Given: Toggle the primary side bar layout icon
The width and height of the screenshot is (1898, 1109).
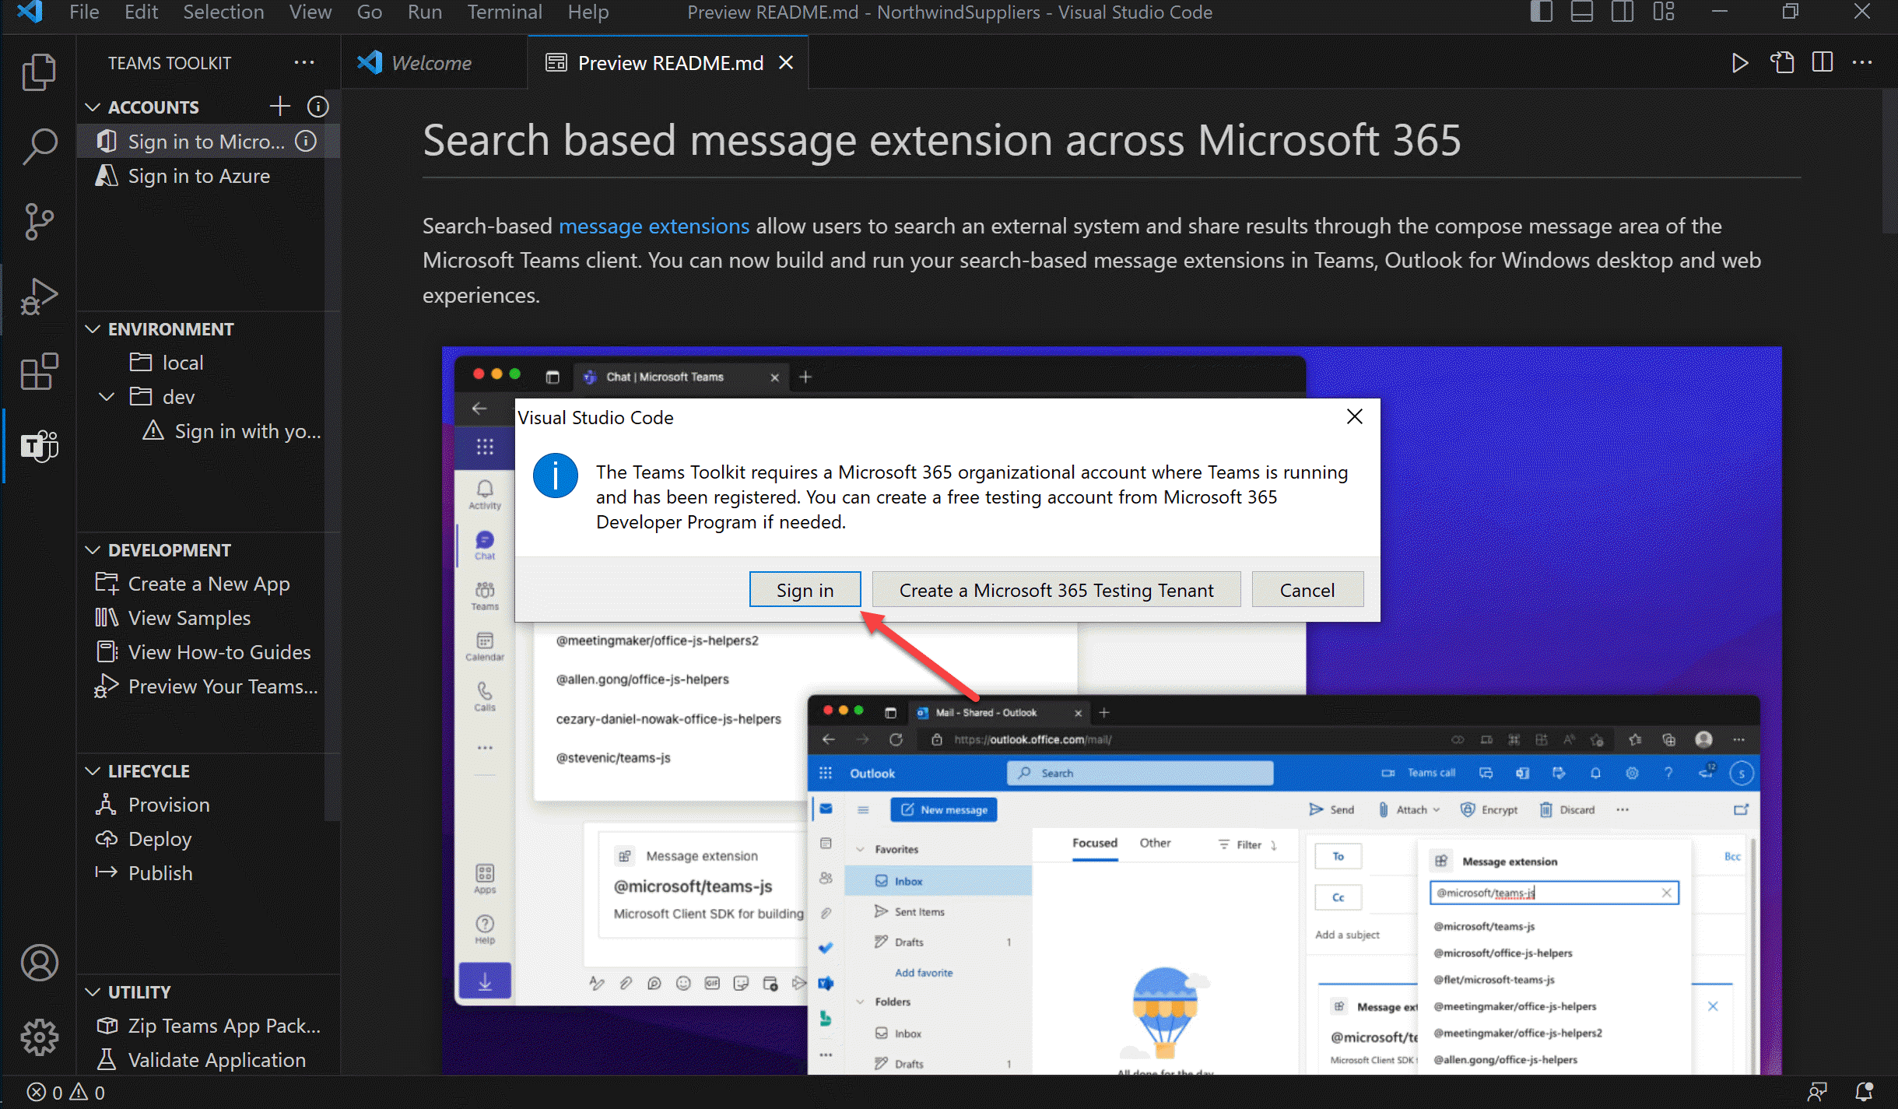Looking at the screenshot, I should pyautogui.click(x=1541, y=12).
